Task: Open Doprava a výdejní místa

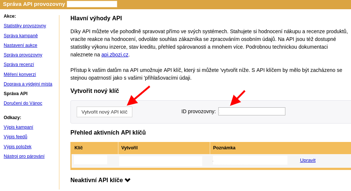Action: [x=28, y=84]
